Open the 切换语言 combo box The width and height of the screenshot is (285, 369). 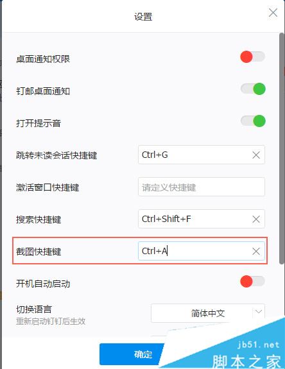coord(208,313)
